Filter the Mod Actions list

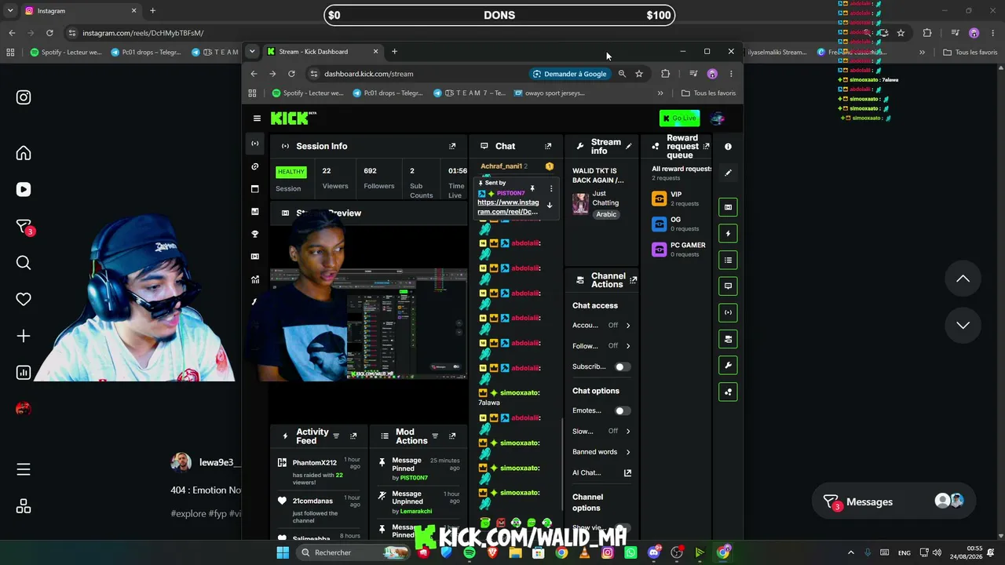[435, 436]
